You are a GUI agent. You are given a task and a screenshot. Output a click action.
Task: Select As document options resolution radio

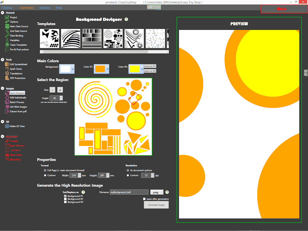(128, 170)
